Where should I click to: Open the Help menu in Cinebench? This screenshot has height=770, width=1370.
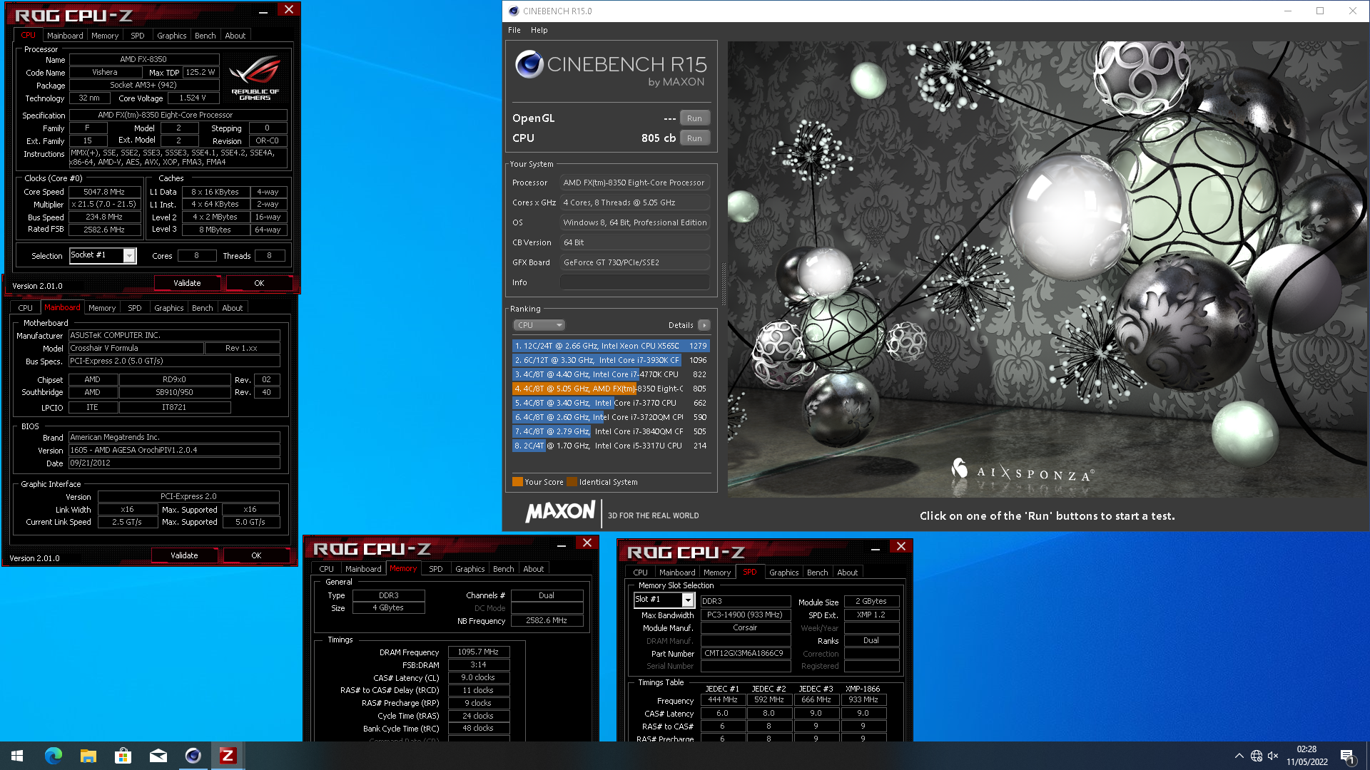pos(539,30)
